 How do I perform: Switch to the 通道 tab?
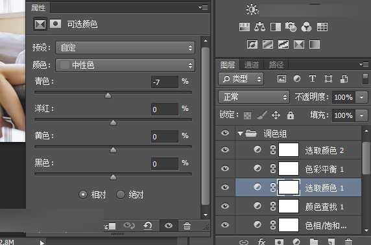coord(251,65)
